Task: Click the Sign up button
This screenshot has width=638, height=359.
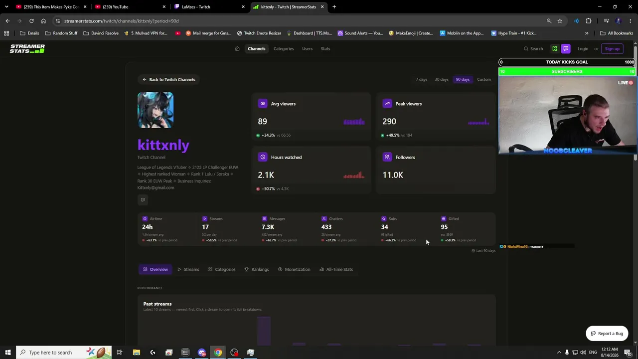Action: pyautogui.click(x=612, y=49)
